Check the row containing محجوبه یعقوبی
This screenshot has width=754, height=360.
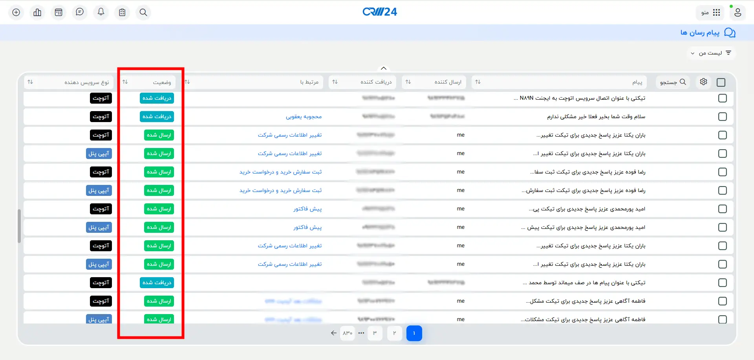(x=722, y=116)
